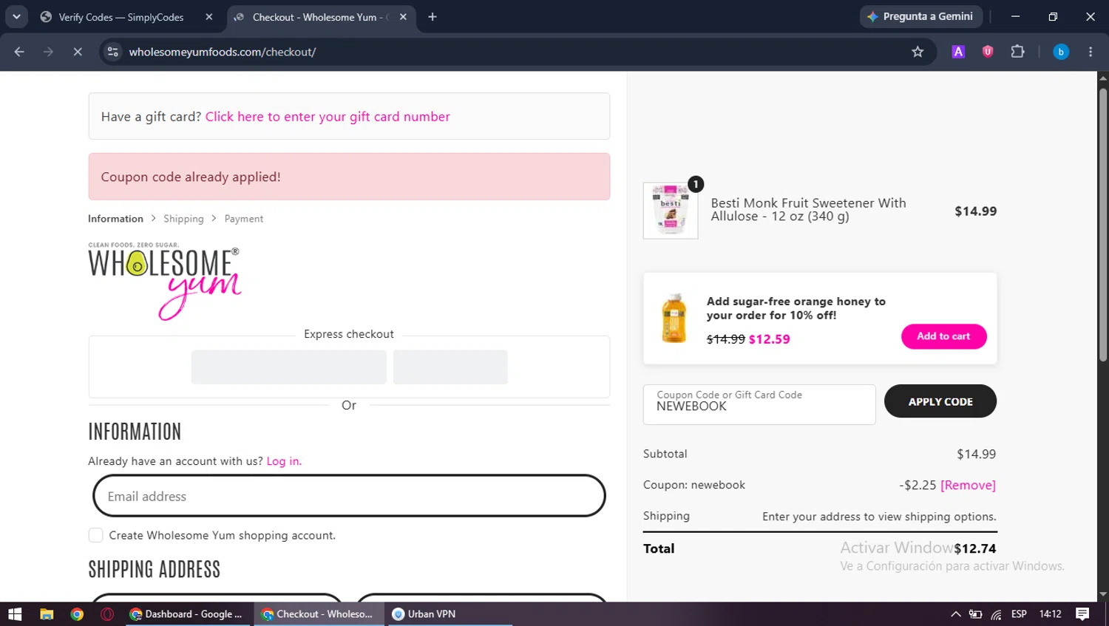Switch to the Verify Codes SimplyCodes tab

click(121, 17)
